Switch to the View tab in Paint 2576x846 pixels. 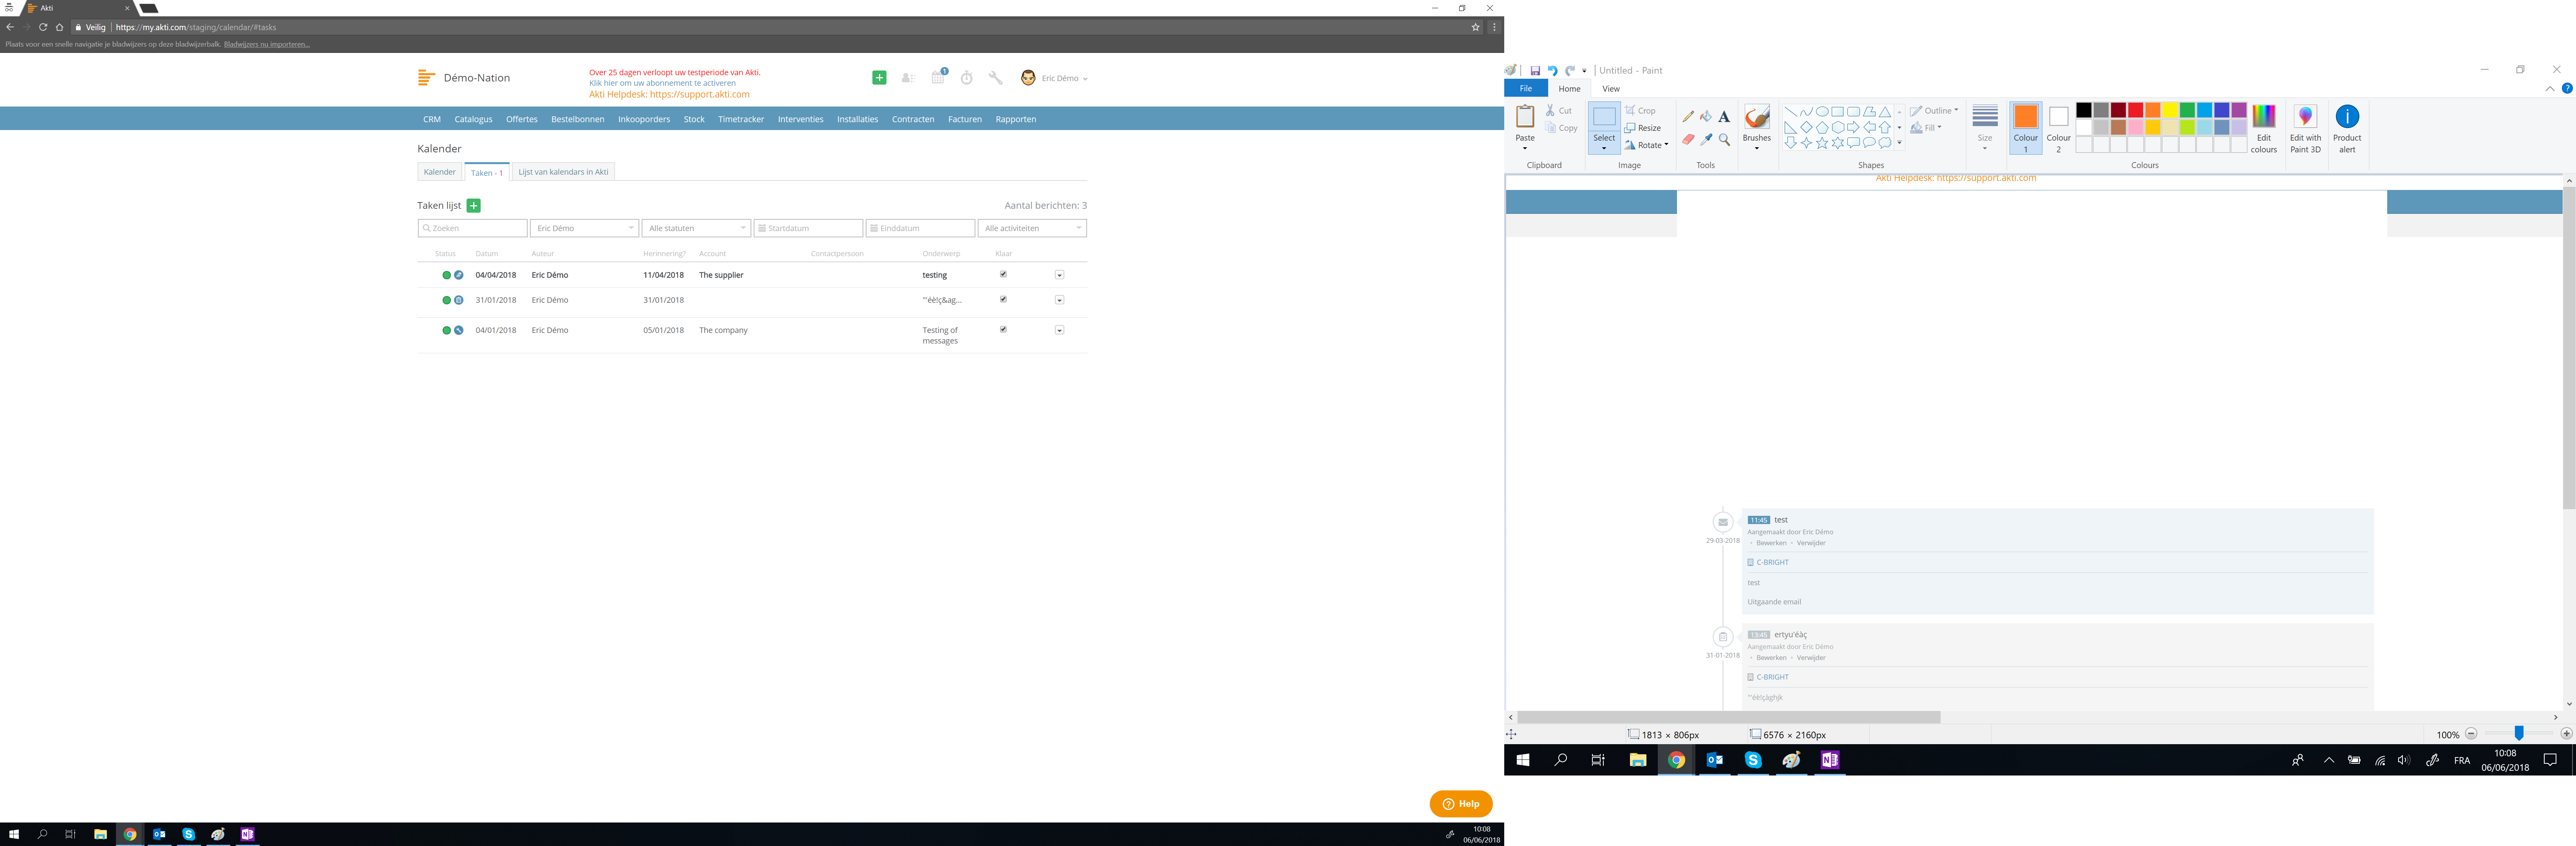point(1611,89)
